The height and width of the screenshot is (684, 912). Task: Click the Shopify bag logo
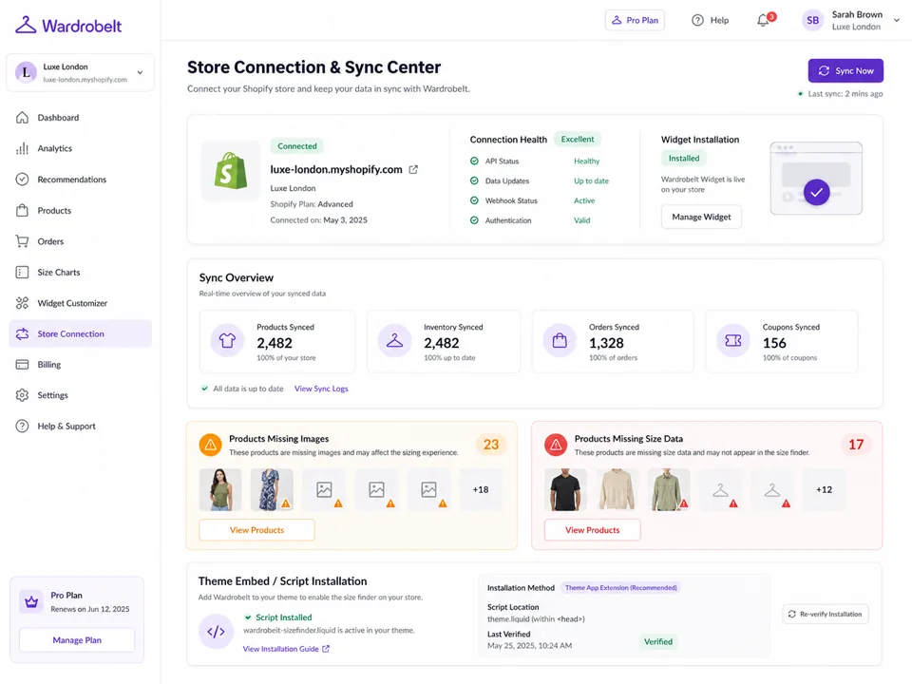230,170
